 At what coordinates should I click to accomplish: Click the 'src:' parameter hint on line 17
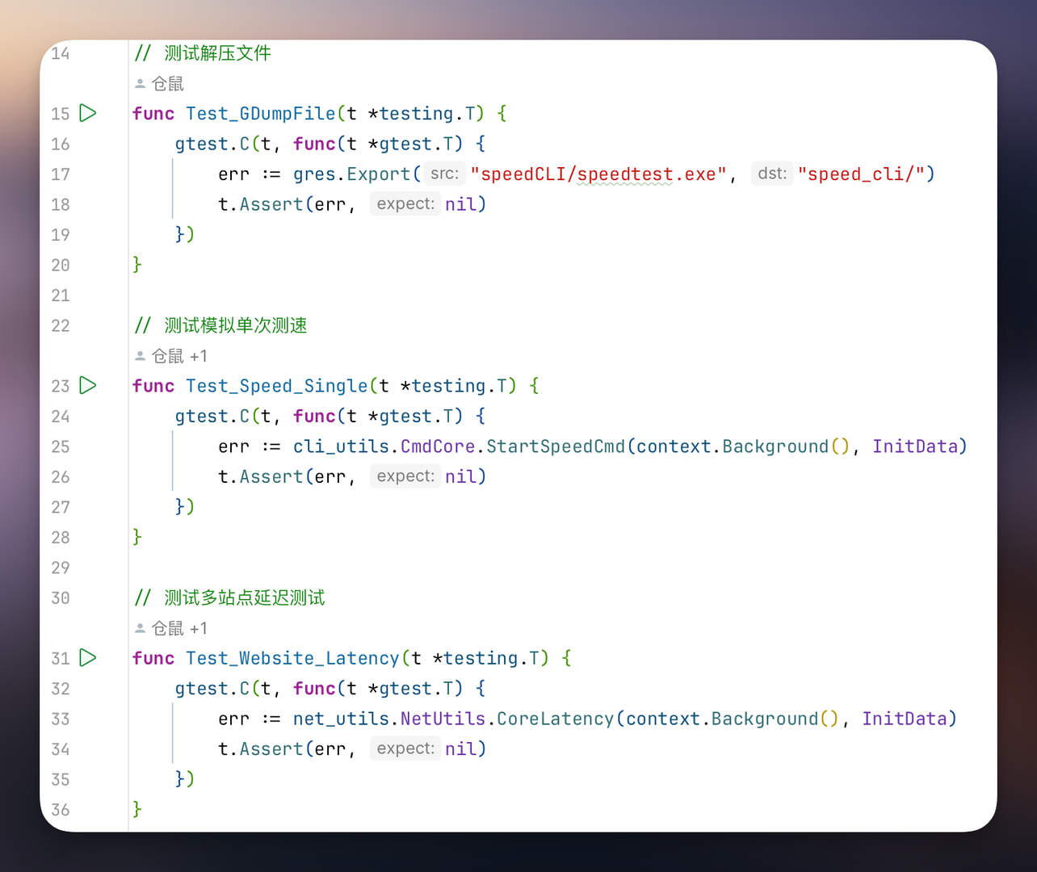[x=444, y=174]
